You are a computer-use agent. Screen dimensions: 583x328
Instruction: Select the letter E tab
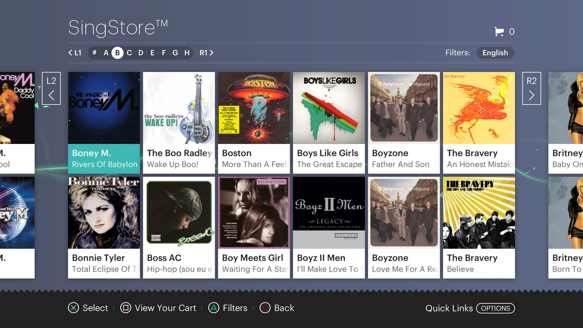152,53
